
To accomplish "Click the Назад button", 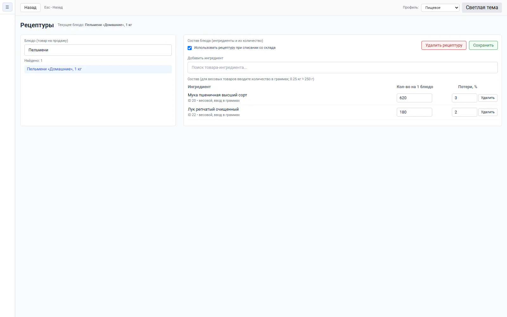I will [x=30, y=8].
